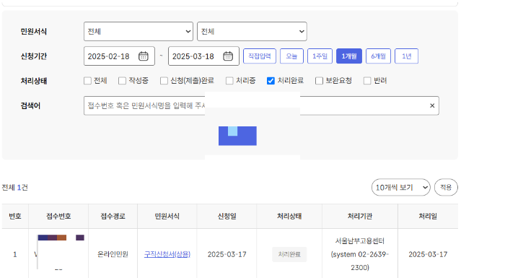This screenshot has height=278, width=505.
Task: Open the second 민원서식 dropdown
Action: [252, 31]
